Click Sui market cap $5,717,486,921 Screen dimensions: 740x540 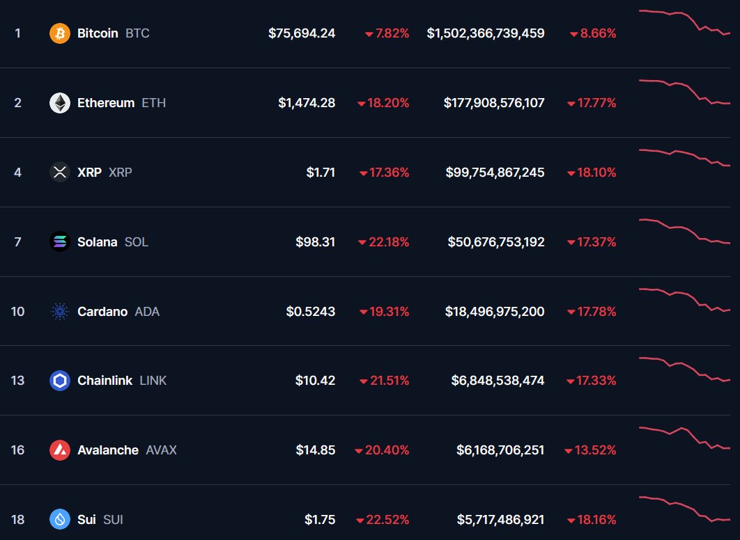(501, 519)
